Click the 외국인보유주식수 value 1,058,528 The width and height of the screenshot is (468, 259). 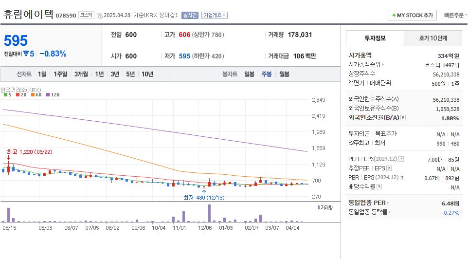point(448,109)
